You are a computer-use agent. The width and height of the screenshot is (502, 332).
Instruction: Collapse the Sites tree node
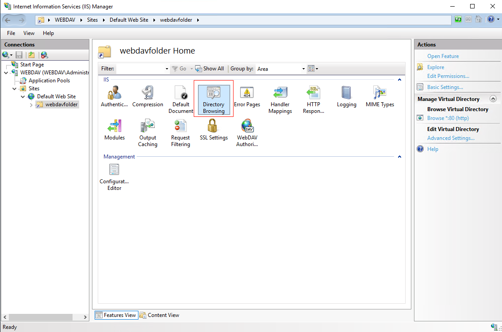(15, 89)
